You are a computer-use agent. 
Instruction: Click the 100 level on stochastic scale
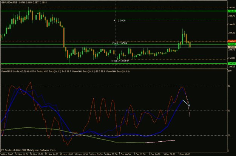[230, 71]
